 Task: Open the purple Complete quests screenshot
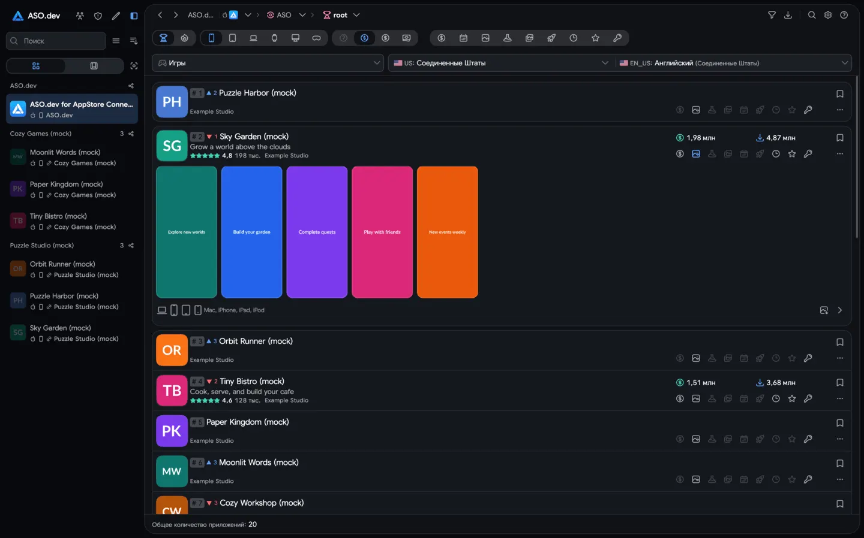click(x=317, y=232)
